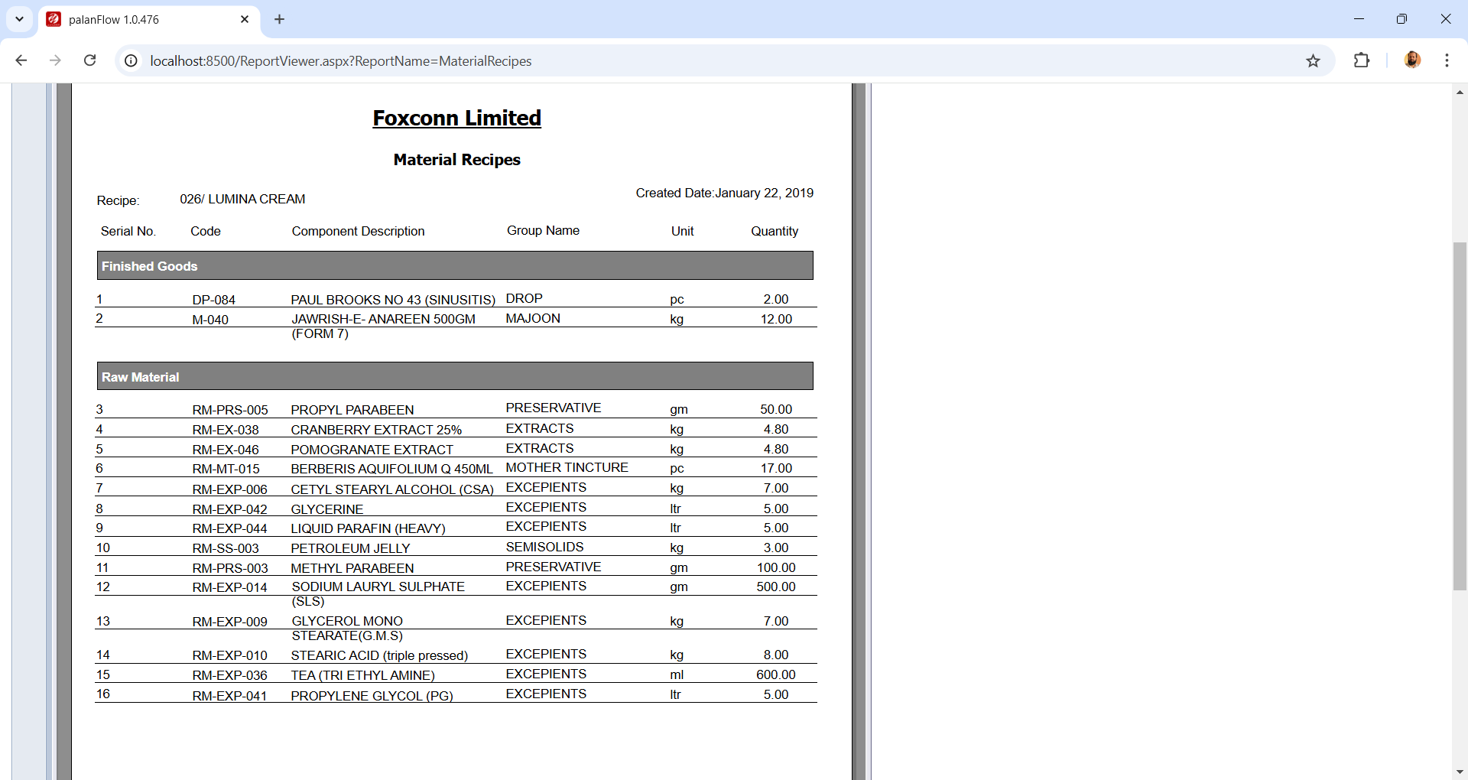This screenshot has width=1468, height=780.
Task: Open a new browser tab
Action: (279, 19)
